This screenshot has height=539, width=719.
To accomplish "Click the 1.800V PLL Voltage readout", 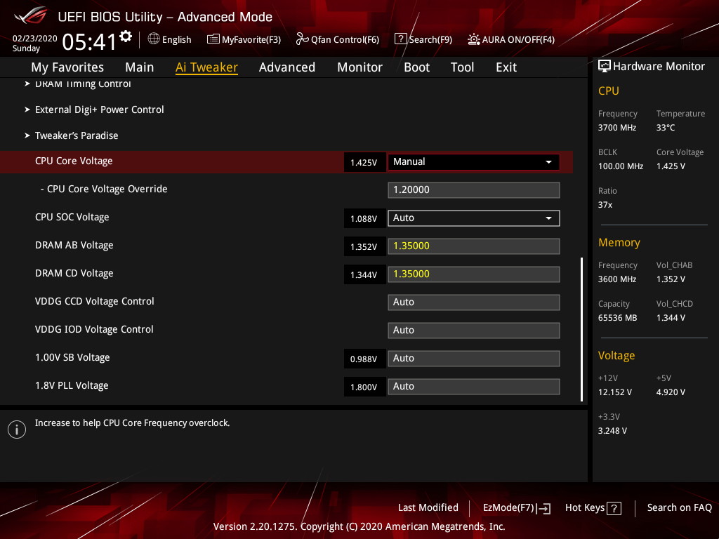I will pyautogui.click(x=364, y=387).
